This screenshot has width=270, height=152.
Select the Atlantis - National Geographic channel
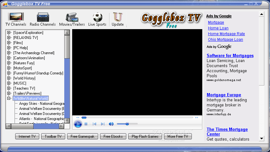42,119
